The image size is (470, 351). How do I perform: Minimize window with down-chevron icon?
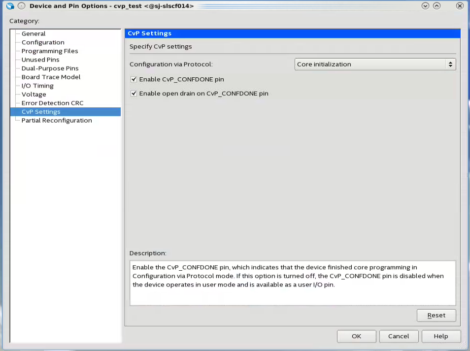425,6
